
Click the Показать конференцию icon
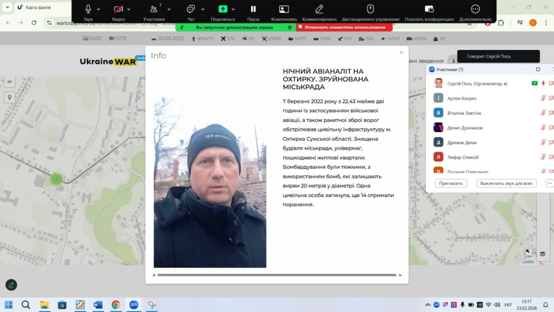(429, 9)
